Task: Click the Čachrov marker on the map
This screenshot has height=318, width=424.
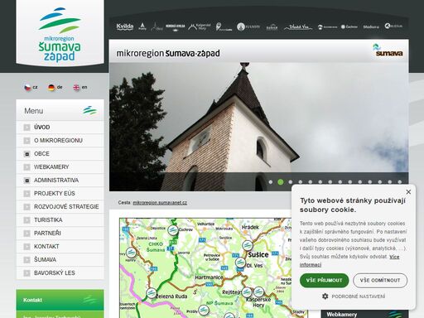Action: (173, 230)
